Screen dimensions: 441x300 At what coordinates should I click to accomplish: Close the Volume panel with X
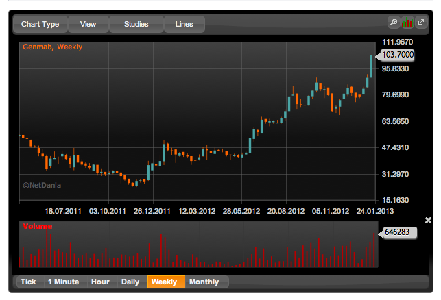pyautogui.click(x=428, y=221)
